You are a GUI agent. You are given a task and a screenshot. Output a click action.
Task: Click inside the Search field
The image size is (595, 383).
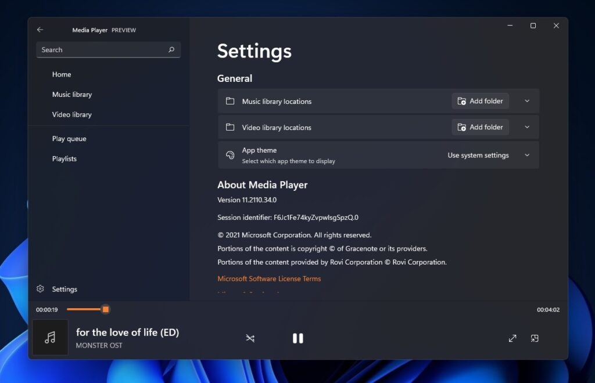(x=87, y=50)
